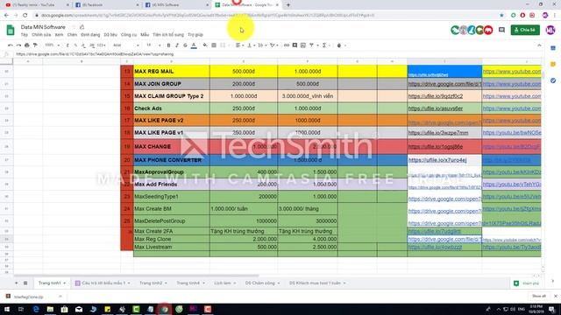Viewport: 561px width, 315px height.
Task: Open the Xem menu
Action: 59,35
